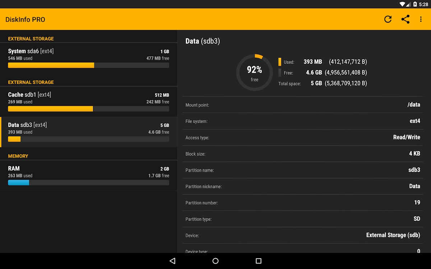Tap the Mount point row
431x269 pixels.
pyautogui.click(x=303, y=105)
